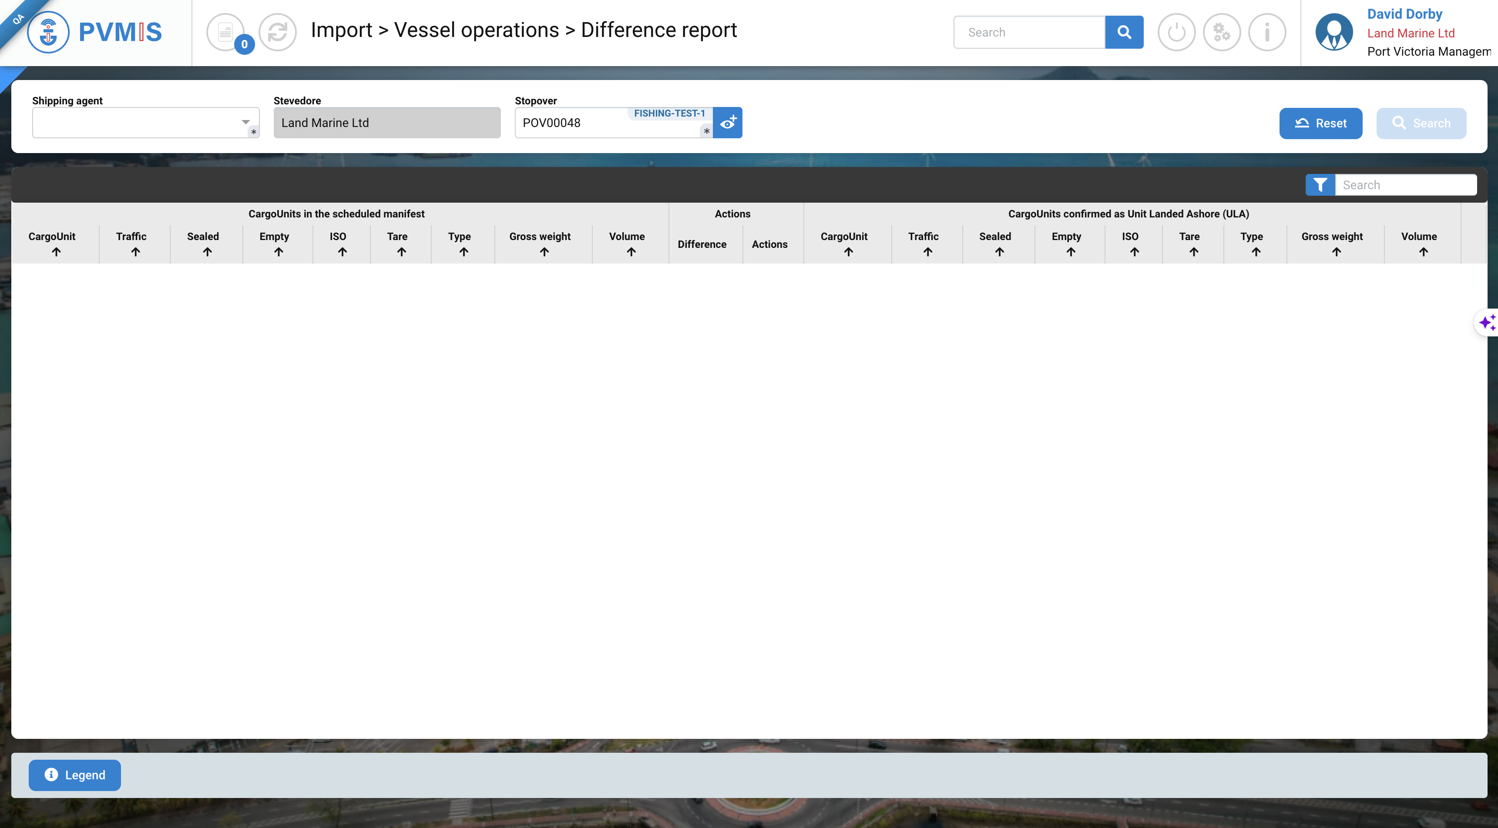Sort by the manifest Sealed column
Screen dimensions: 1498x828
pyautogui.click(x=207, y=252)
